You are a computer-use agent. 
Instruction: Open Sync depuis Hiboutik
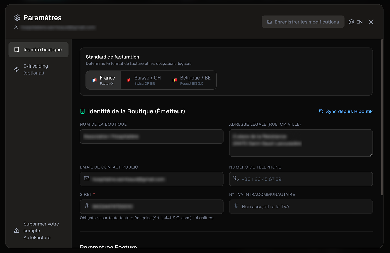(x=346, y=111)
